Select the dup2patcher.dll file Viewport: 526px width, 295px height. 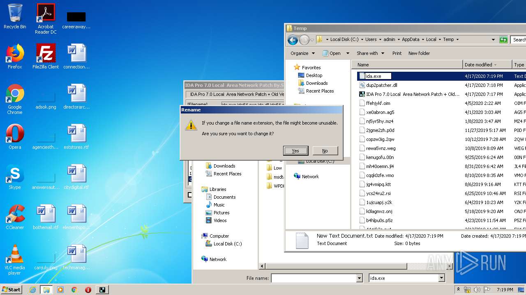(381, 85)
